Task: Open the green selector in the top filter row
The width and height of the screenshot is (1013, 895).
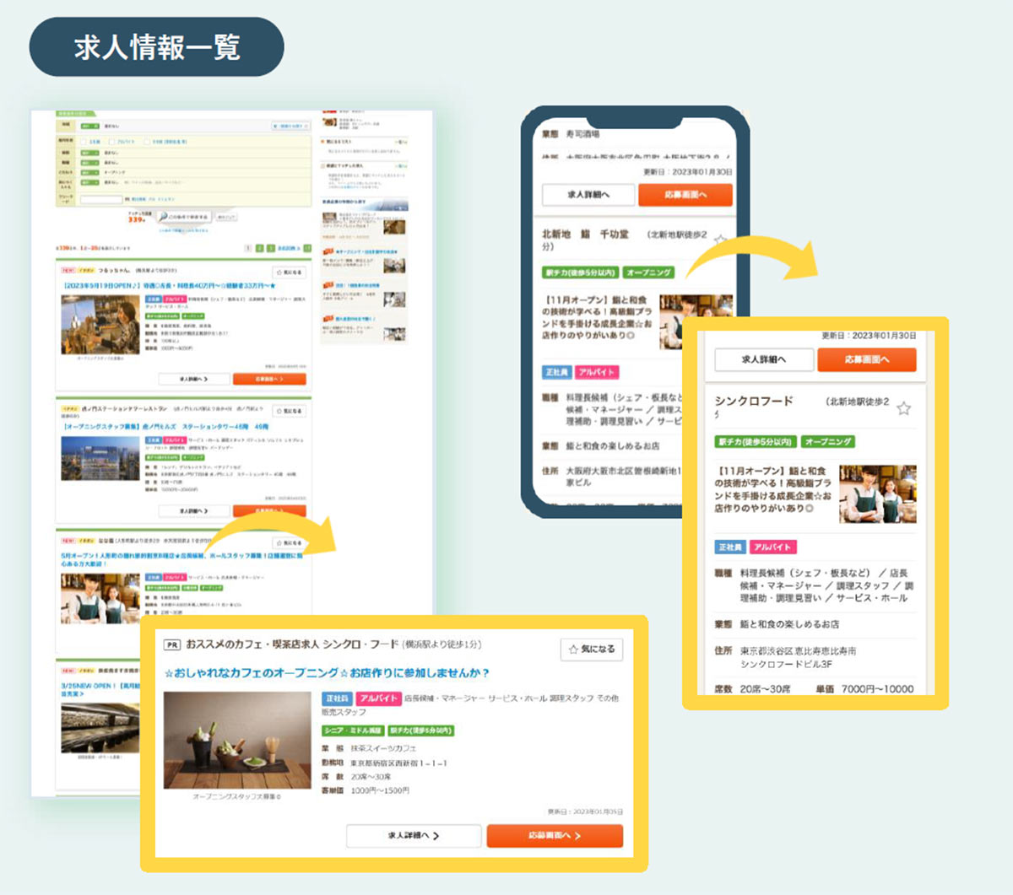Action: tap(89, 126)
